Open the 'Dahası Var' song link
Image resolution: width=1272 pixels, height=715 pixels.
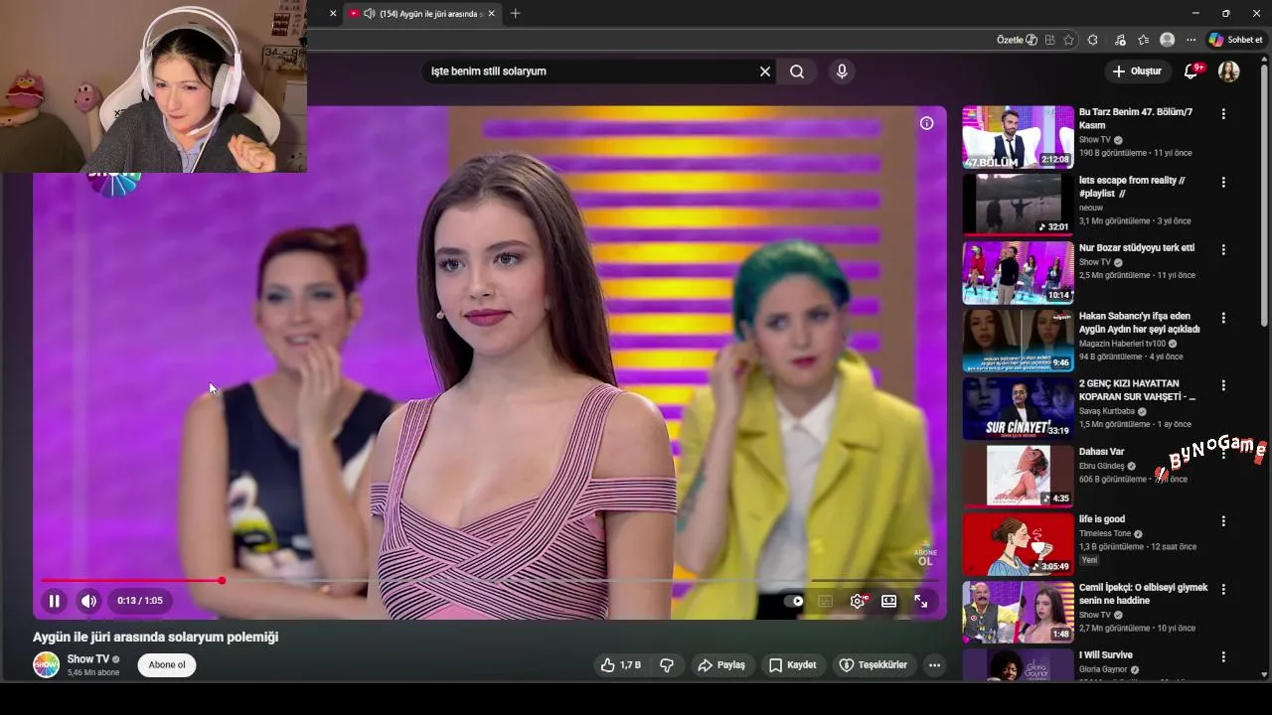(1101, 452)
